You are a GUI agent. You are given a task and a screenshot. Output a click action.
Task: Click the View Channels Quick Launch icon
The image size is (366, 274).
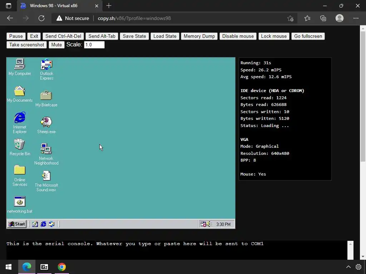tap(51, 224)
